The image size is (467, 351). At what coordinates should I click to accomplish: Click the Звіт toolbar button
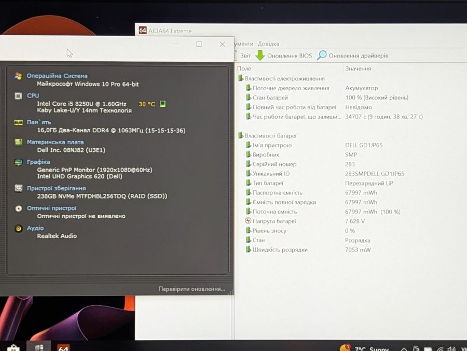(x=243, y=55)
